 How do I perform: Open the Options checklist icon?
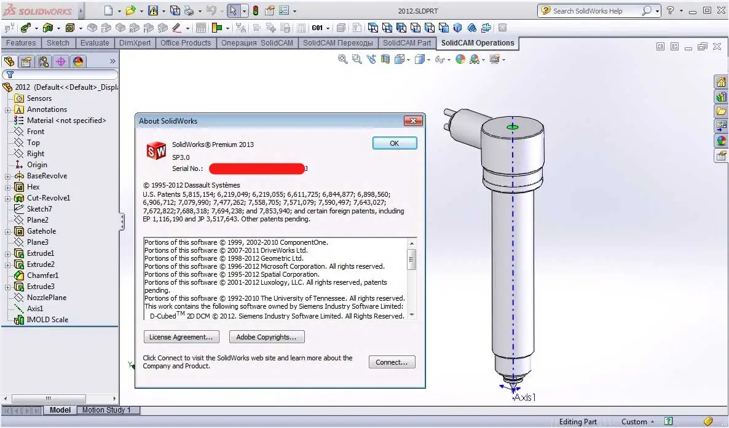coord(284,10)
